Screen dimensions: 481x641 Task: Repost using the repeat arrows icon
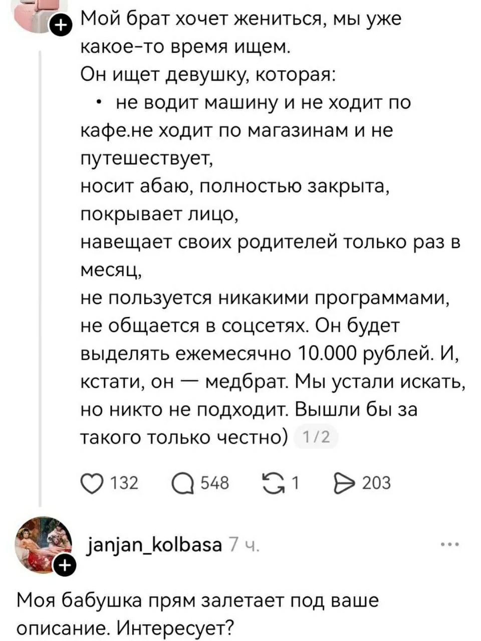point(274,482)
